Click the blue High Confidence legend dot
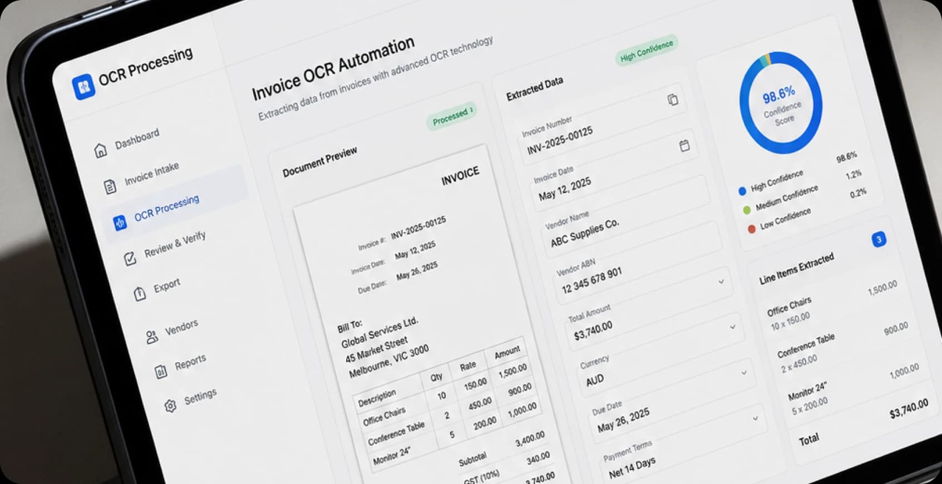 pos(742,191)
